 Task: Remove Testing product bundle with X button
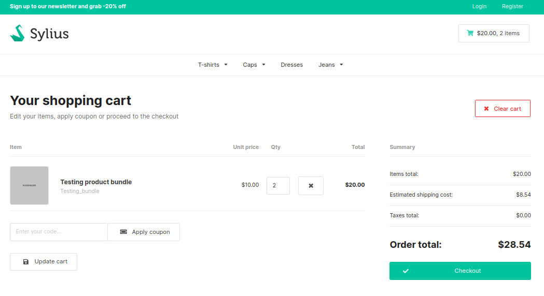pos(311,186)
